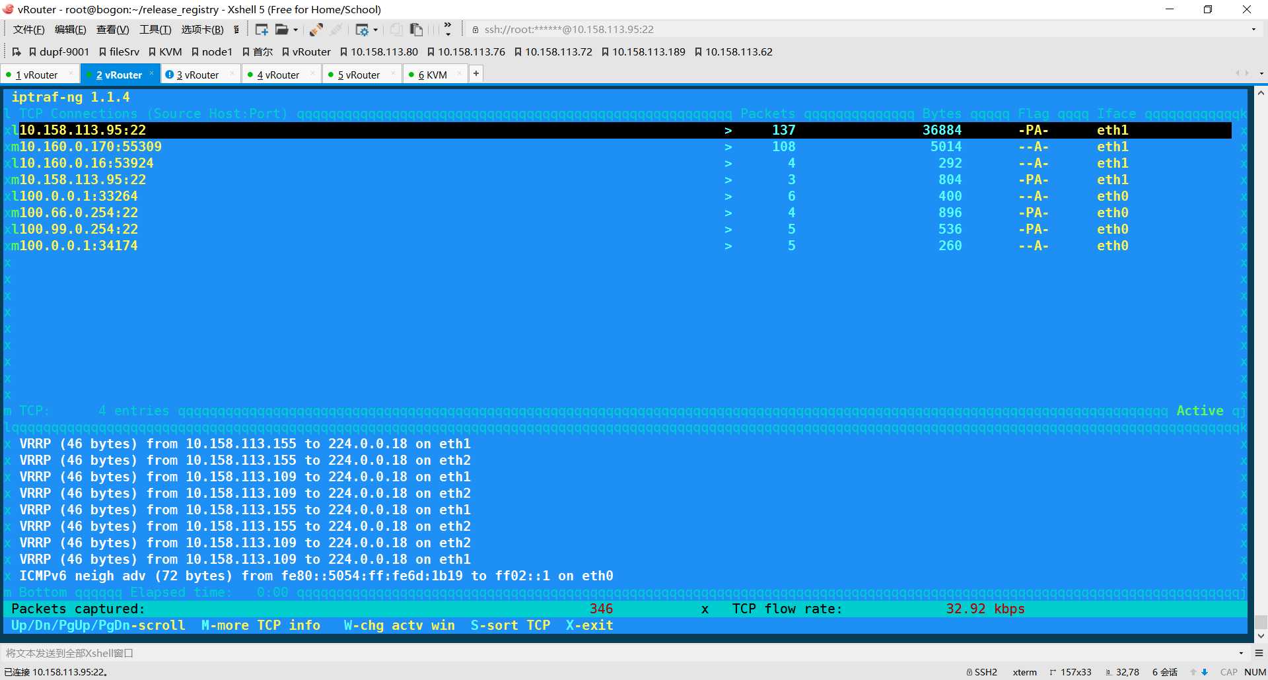Click the New Session toolbar icon
The height and width of the screenshot is (680, 1268).
tap(262, 30)
